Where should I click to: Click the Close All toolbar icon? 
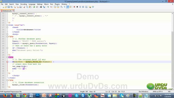tap(17, 7)
